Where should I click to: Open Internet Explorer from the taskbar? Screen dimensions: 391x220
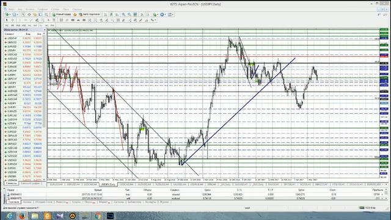click(10, 216)
